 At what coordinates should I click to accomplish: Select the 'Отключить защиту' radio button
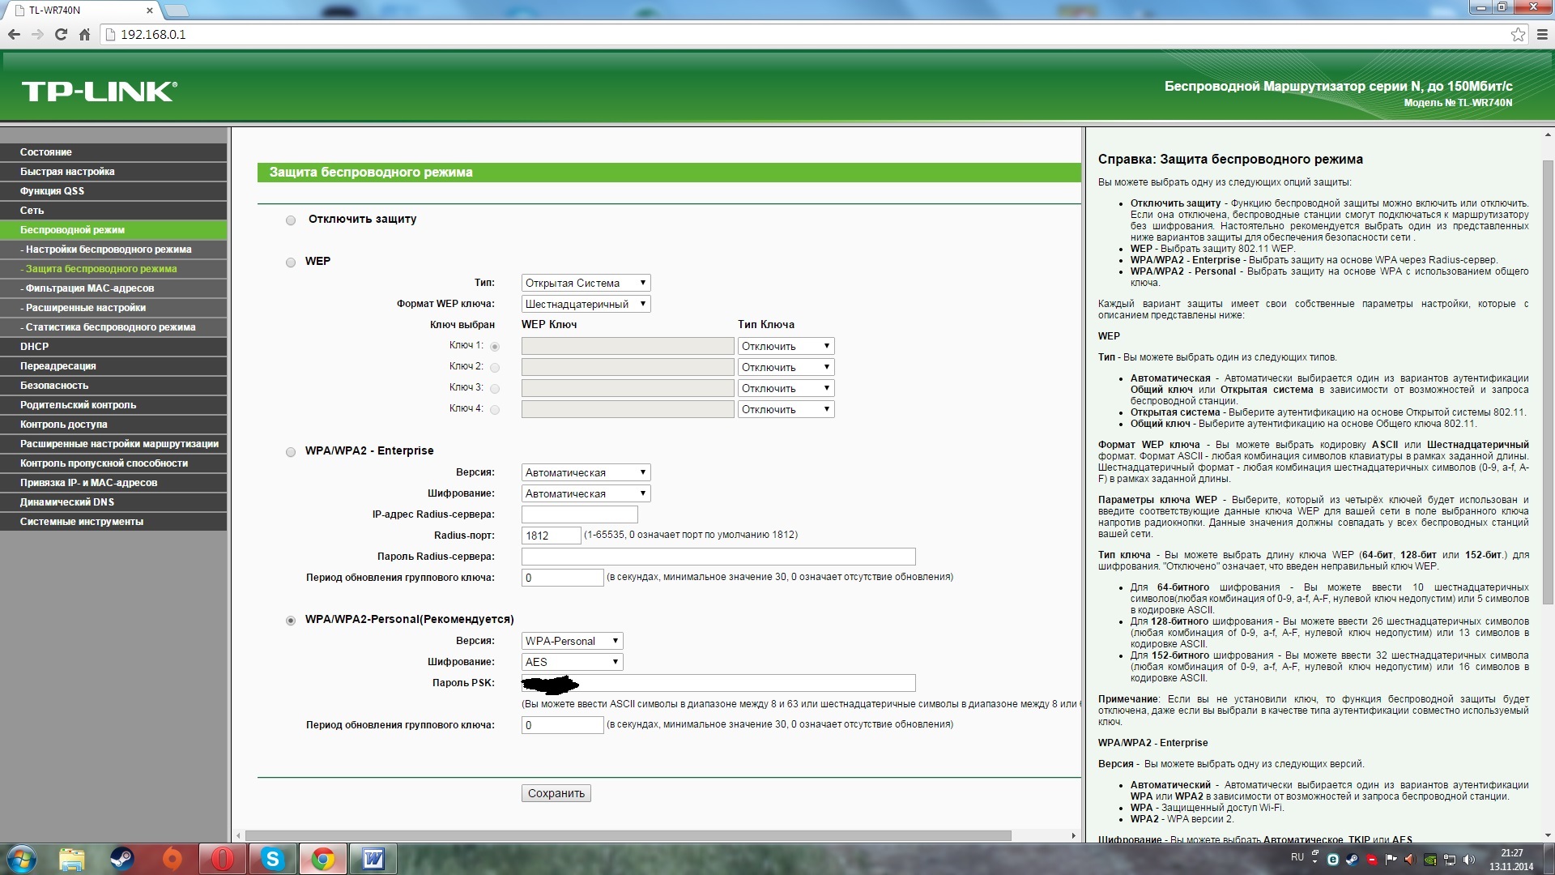(291, 220)
